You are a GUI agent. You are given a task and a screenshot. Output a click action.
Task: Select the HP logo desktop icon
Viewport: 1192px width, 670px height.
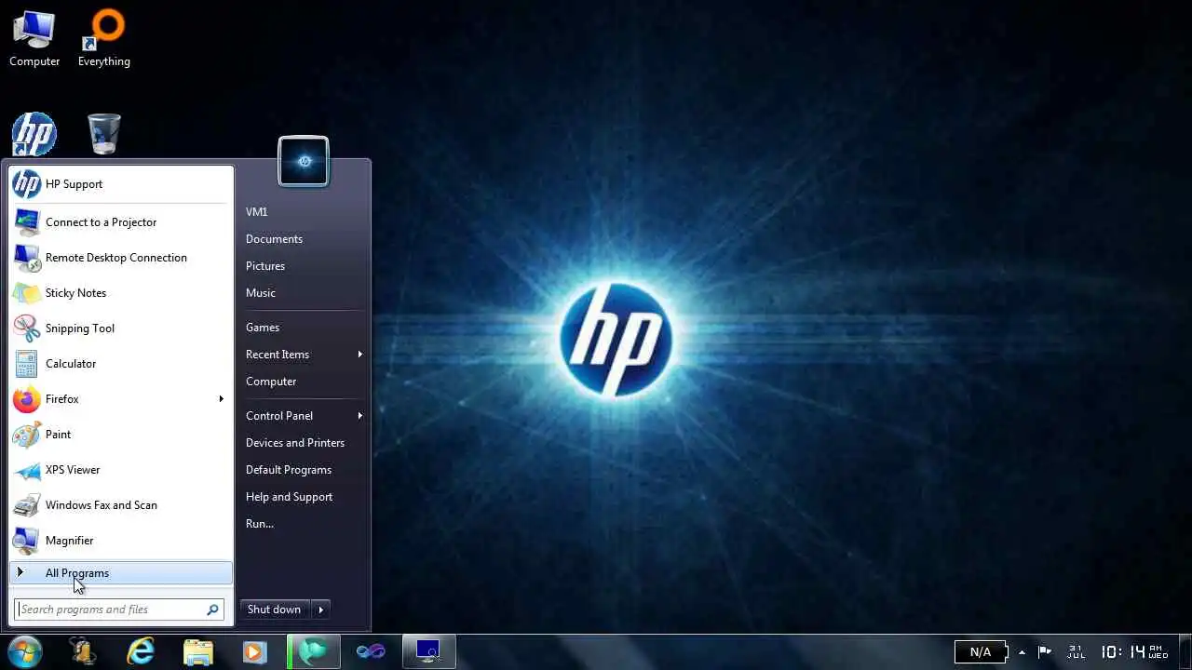[x=34, y=134]
